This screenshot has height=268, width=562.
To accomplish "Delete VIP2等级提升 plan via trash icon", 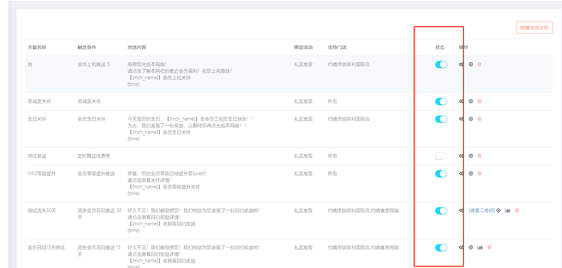I will tap(479, 173).
